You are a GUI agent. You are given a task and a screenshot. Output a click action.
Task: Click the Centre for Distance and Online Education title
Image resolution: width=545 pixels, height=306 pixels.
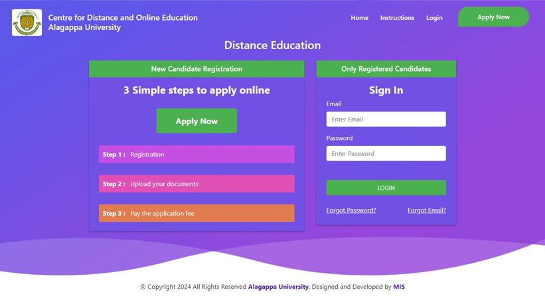[x=123, y=18]
